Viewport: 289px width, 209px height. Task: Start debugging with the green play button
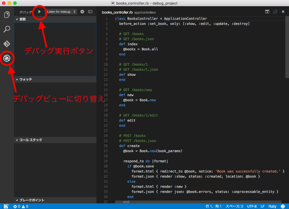(39, 12)
